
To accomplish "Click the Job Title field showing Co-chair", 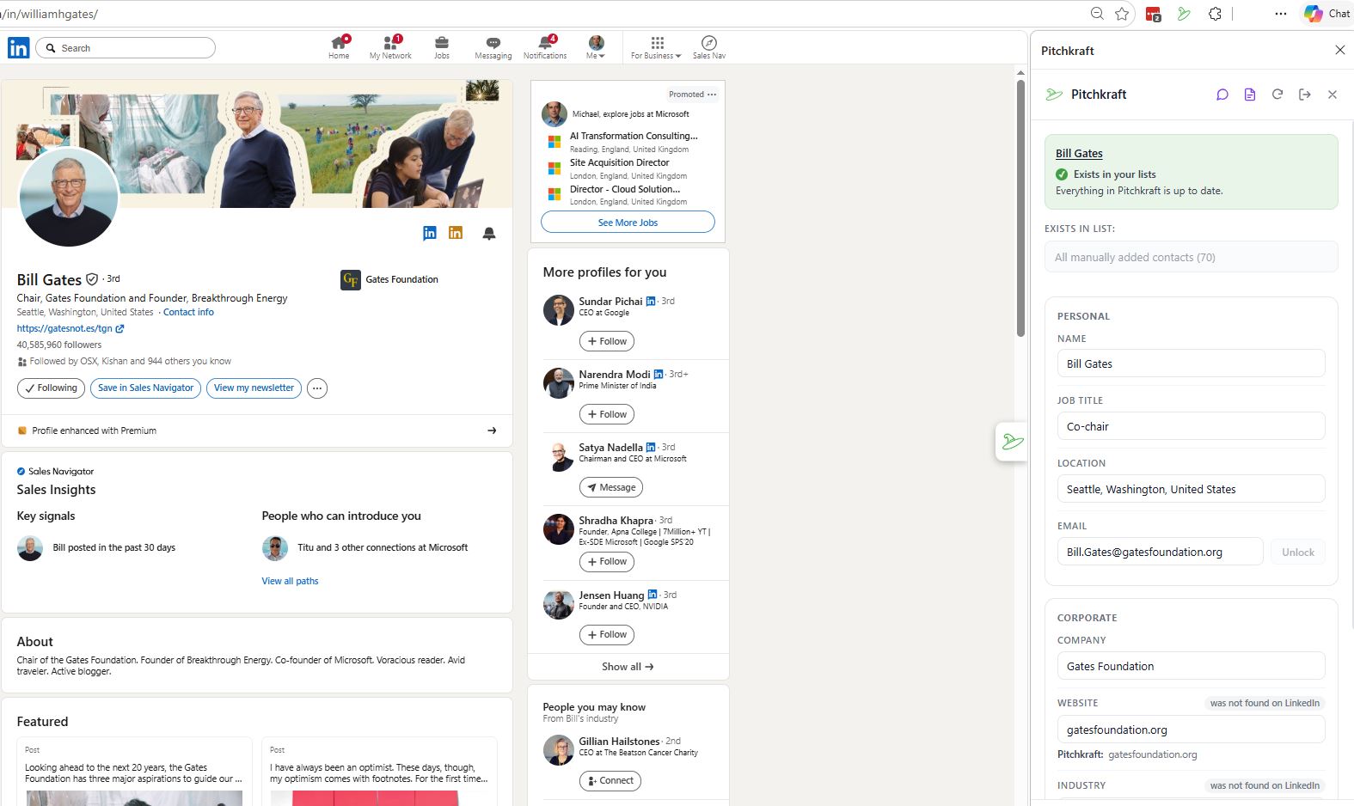I will click(x=1191, y=426).
